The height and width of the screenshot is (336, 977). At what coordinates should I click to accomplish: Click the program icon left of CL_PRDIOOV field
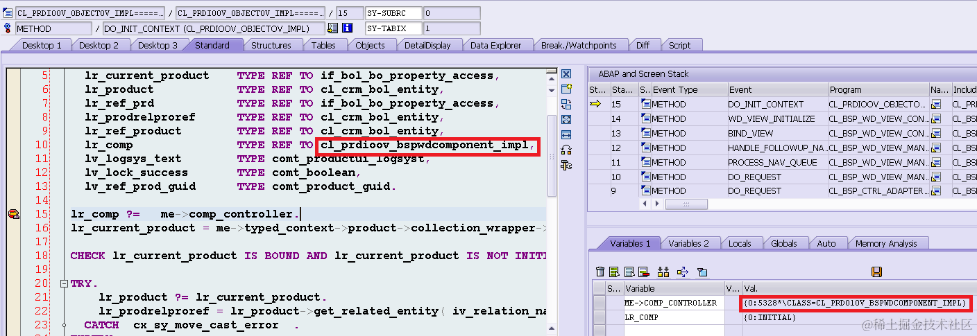pos(8,13)
